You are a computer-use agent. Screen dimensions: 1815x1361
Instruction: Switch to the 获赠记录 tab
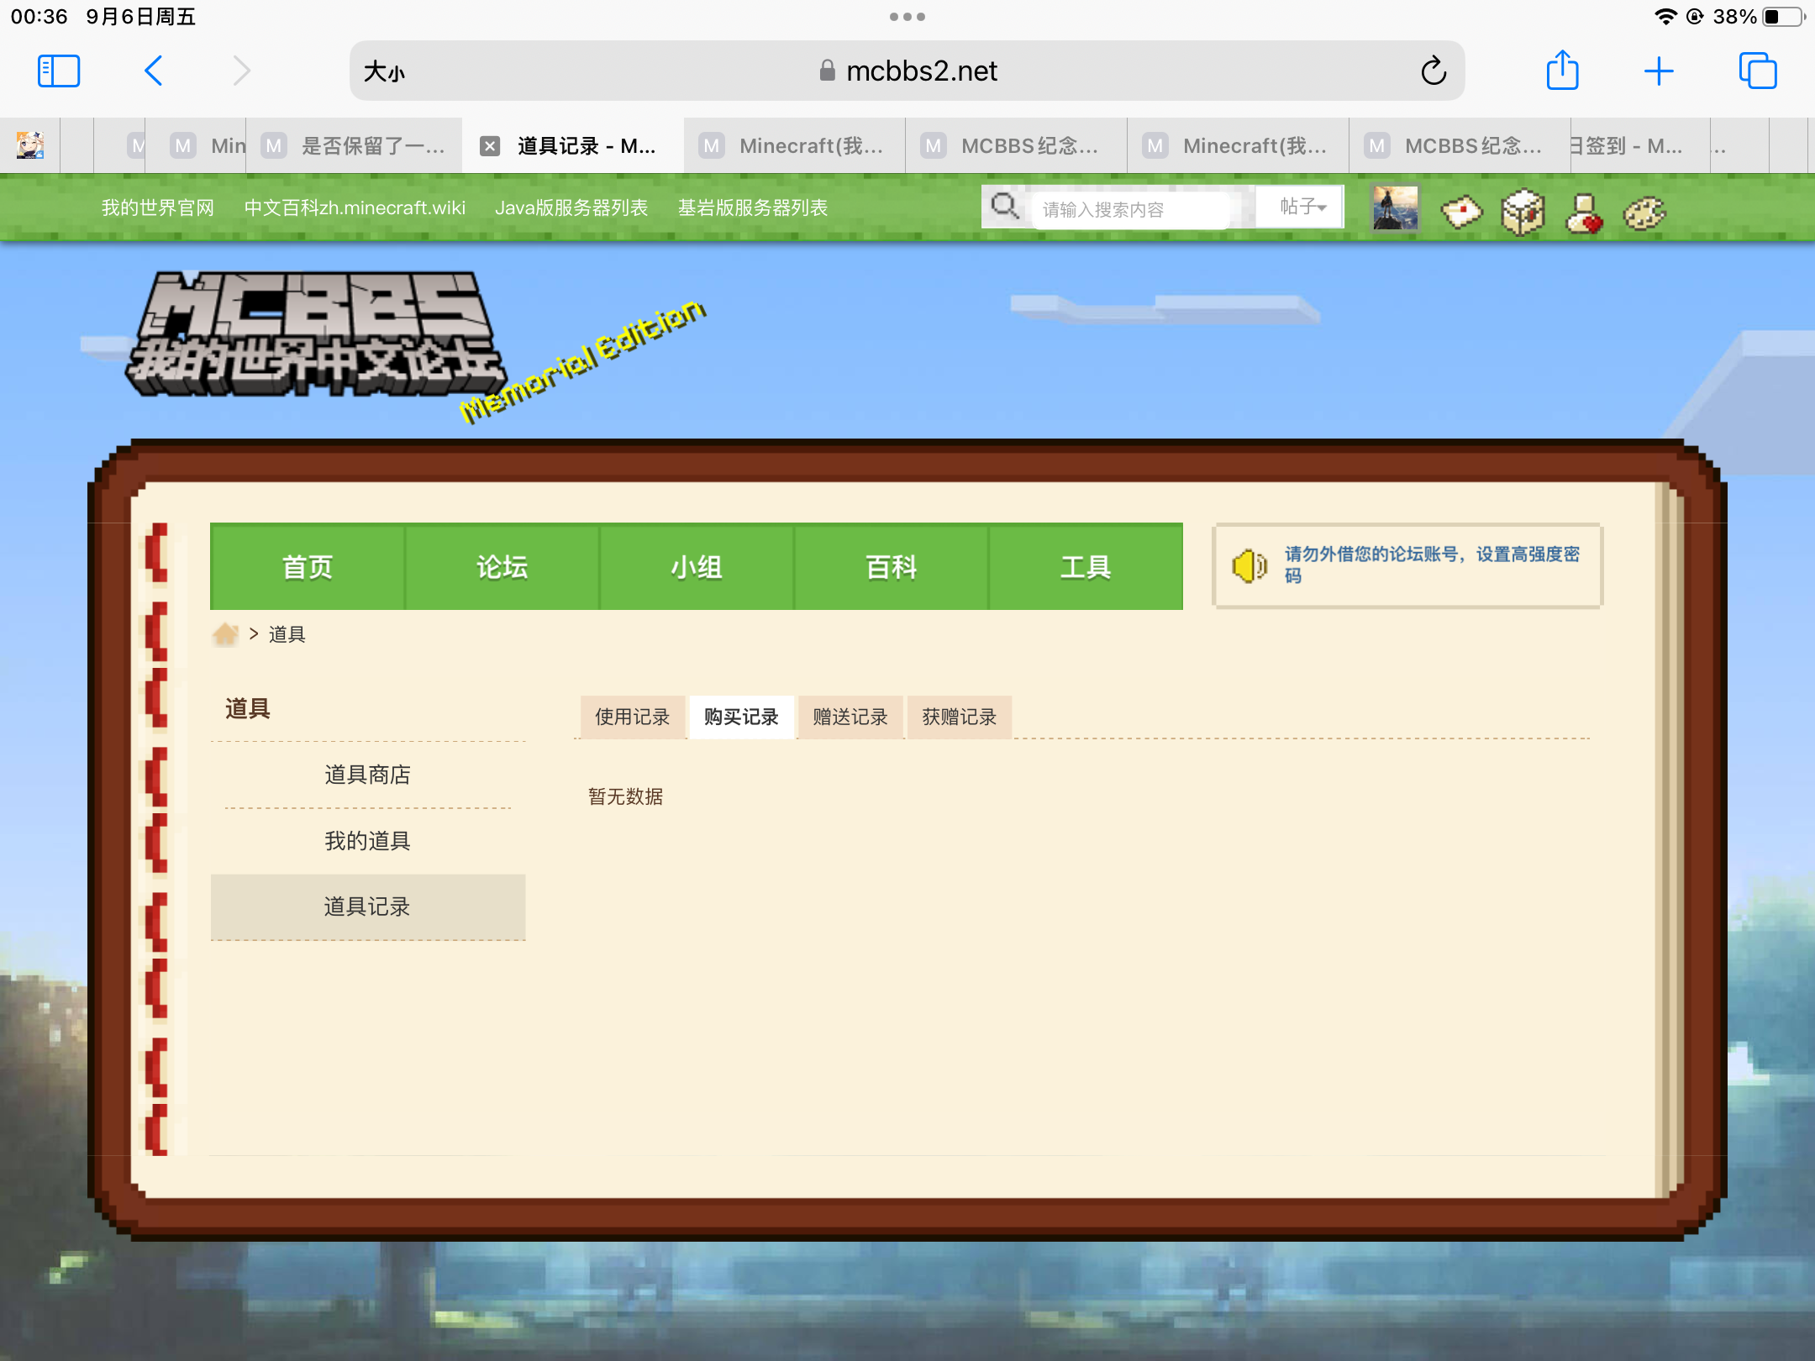[x=960, y=717]
